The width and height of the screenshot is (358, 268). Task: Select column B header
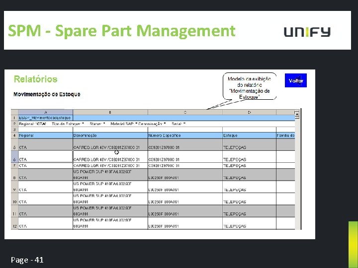point(110,112)
